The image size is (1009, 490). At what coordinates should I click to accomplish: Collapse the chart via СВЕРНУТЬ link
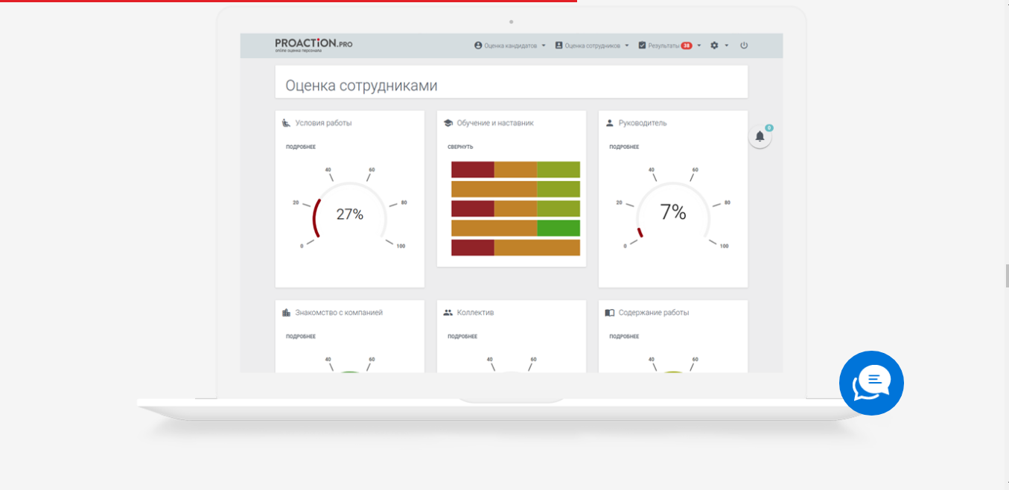[458, 147]
